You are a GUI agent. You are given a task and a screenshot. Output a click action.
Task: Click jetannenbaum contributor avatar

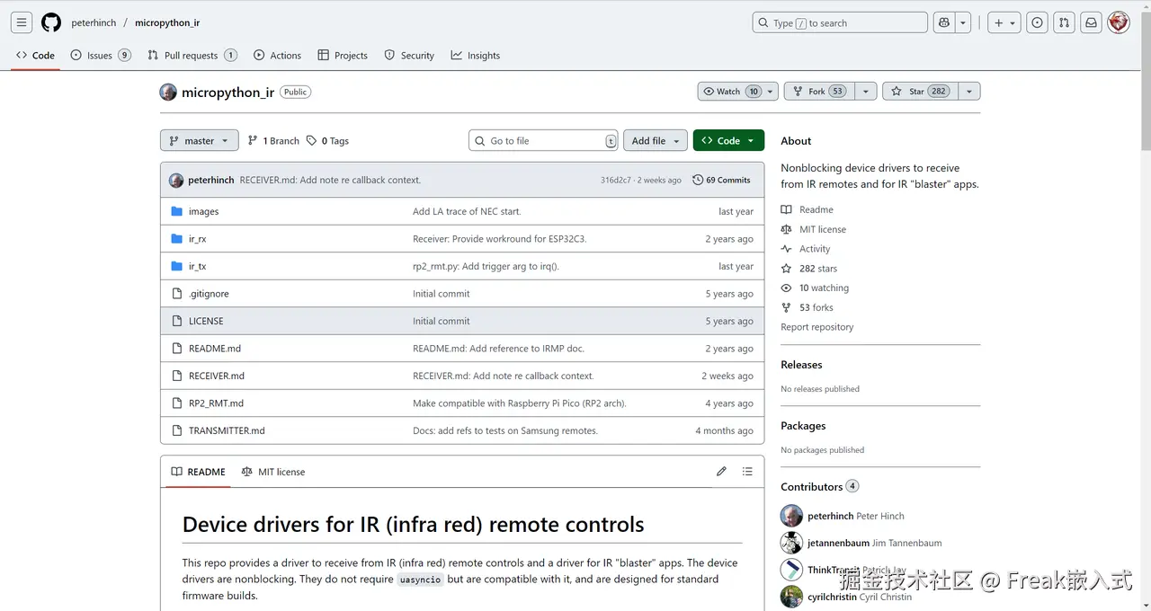pos(791,543)
